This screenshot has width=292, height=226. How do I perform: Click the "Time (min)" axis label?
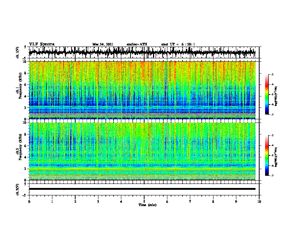click(147, 205)
